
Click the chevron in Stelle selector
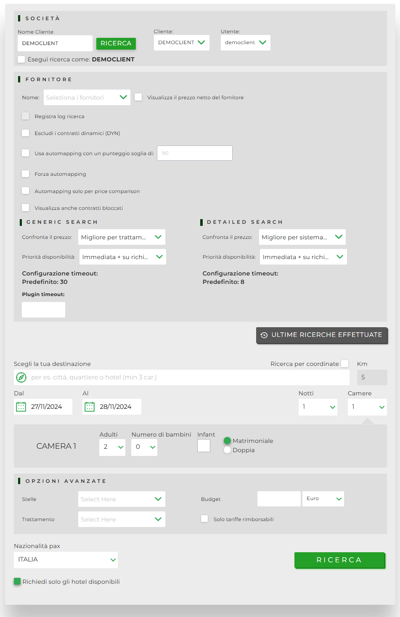158,499
